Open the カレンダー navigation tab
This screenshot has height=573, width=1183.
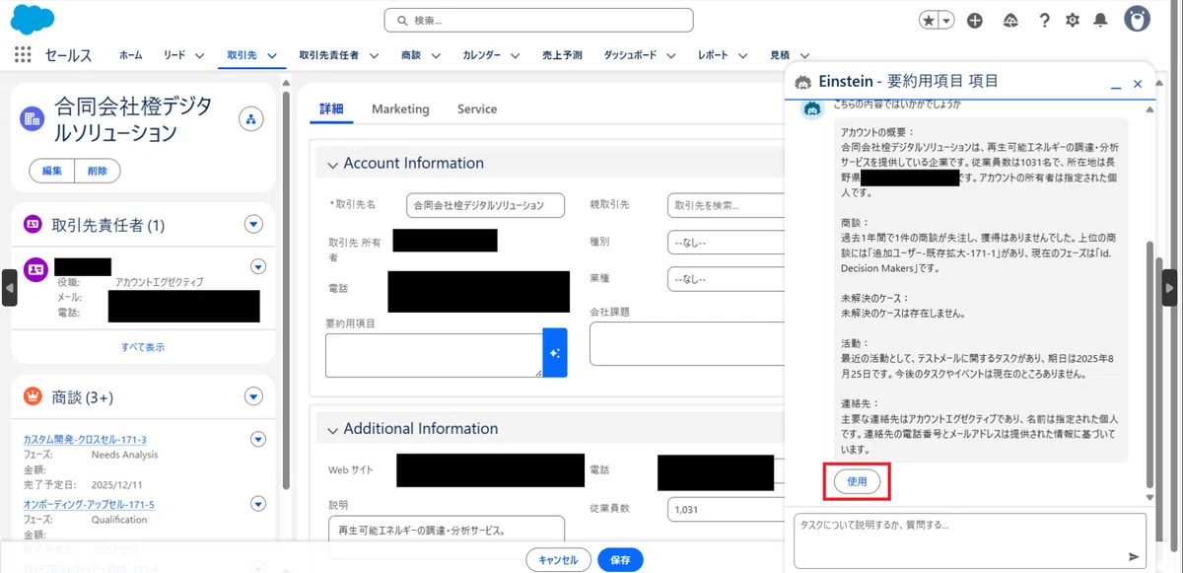click(482, 55)
